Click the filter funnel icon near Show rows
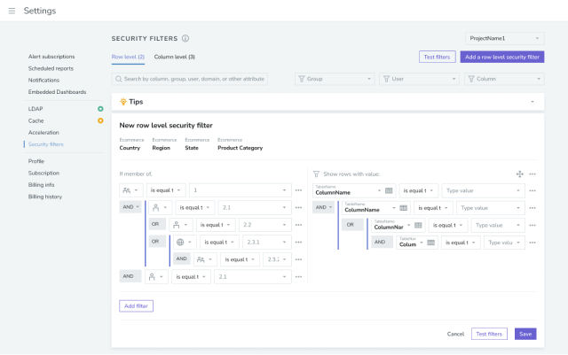568x355 pixels. pyautogui.click(x=316, y=174)
